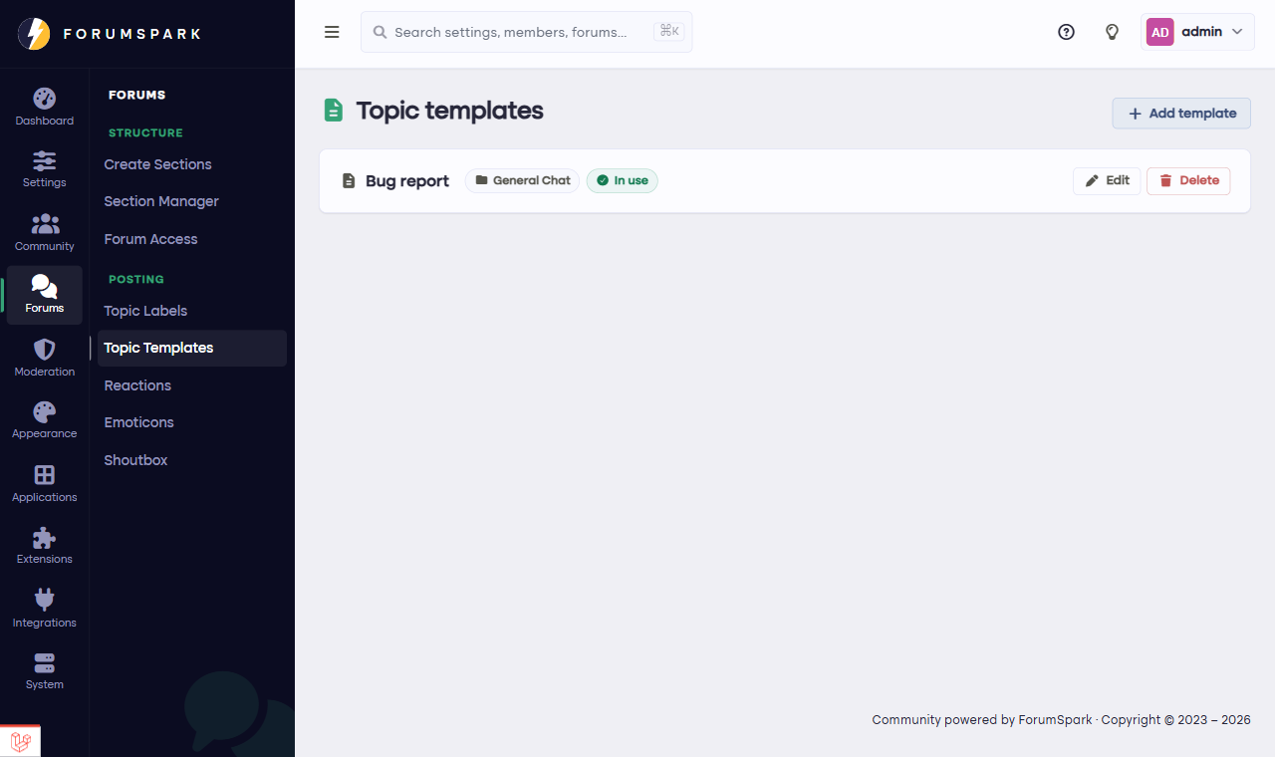The width and height of the screenshot is (1275, 757).
Task: Click the Bug report template name
Action: (x=407, y=181)
